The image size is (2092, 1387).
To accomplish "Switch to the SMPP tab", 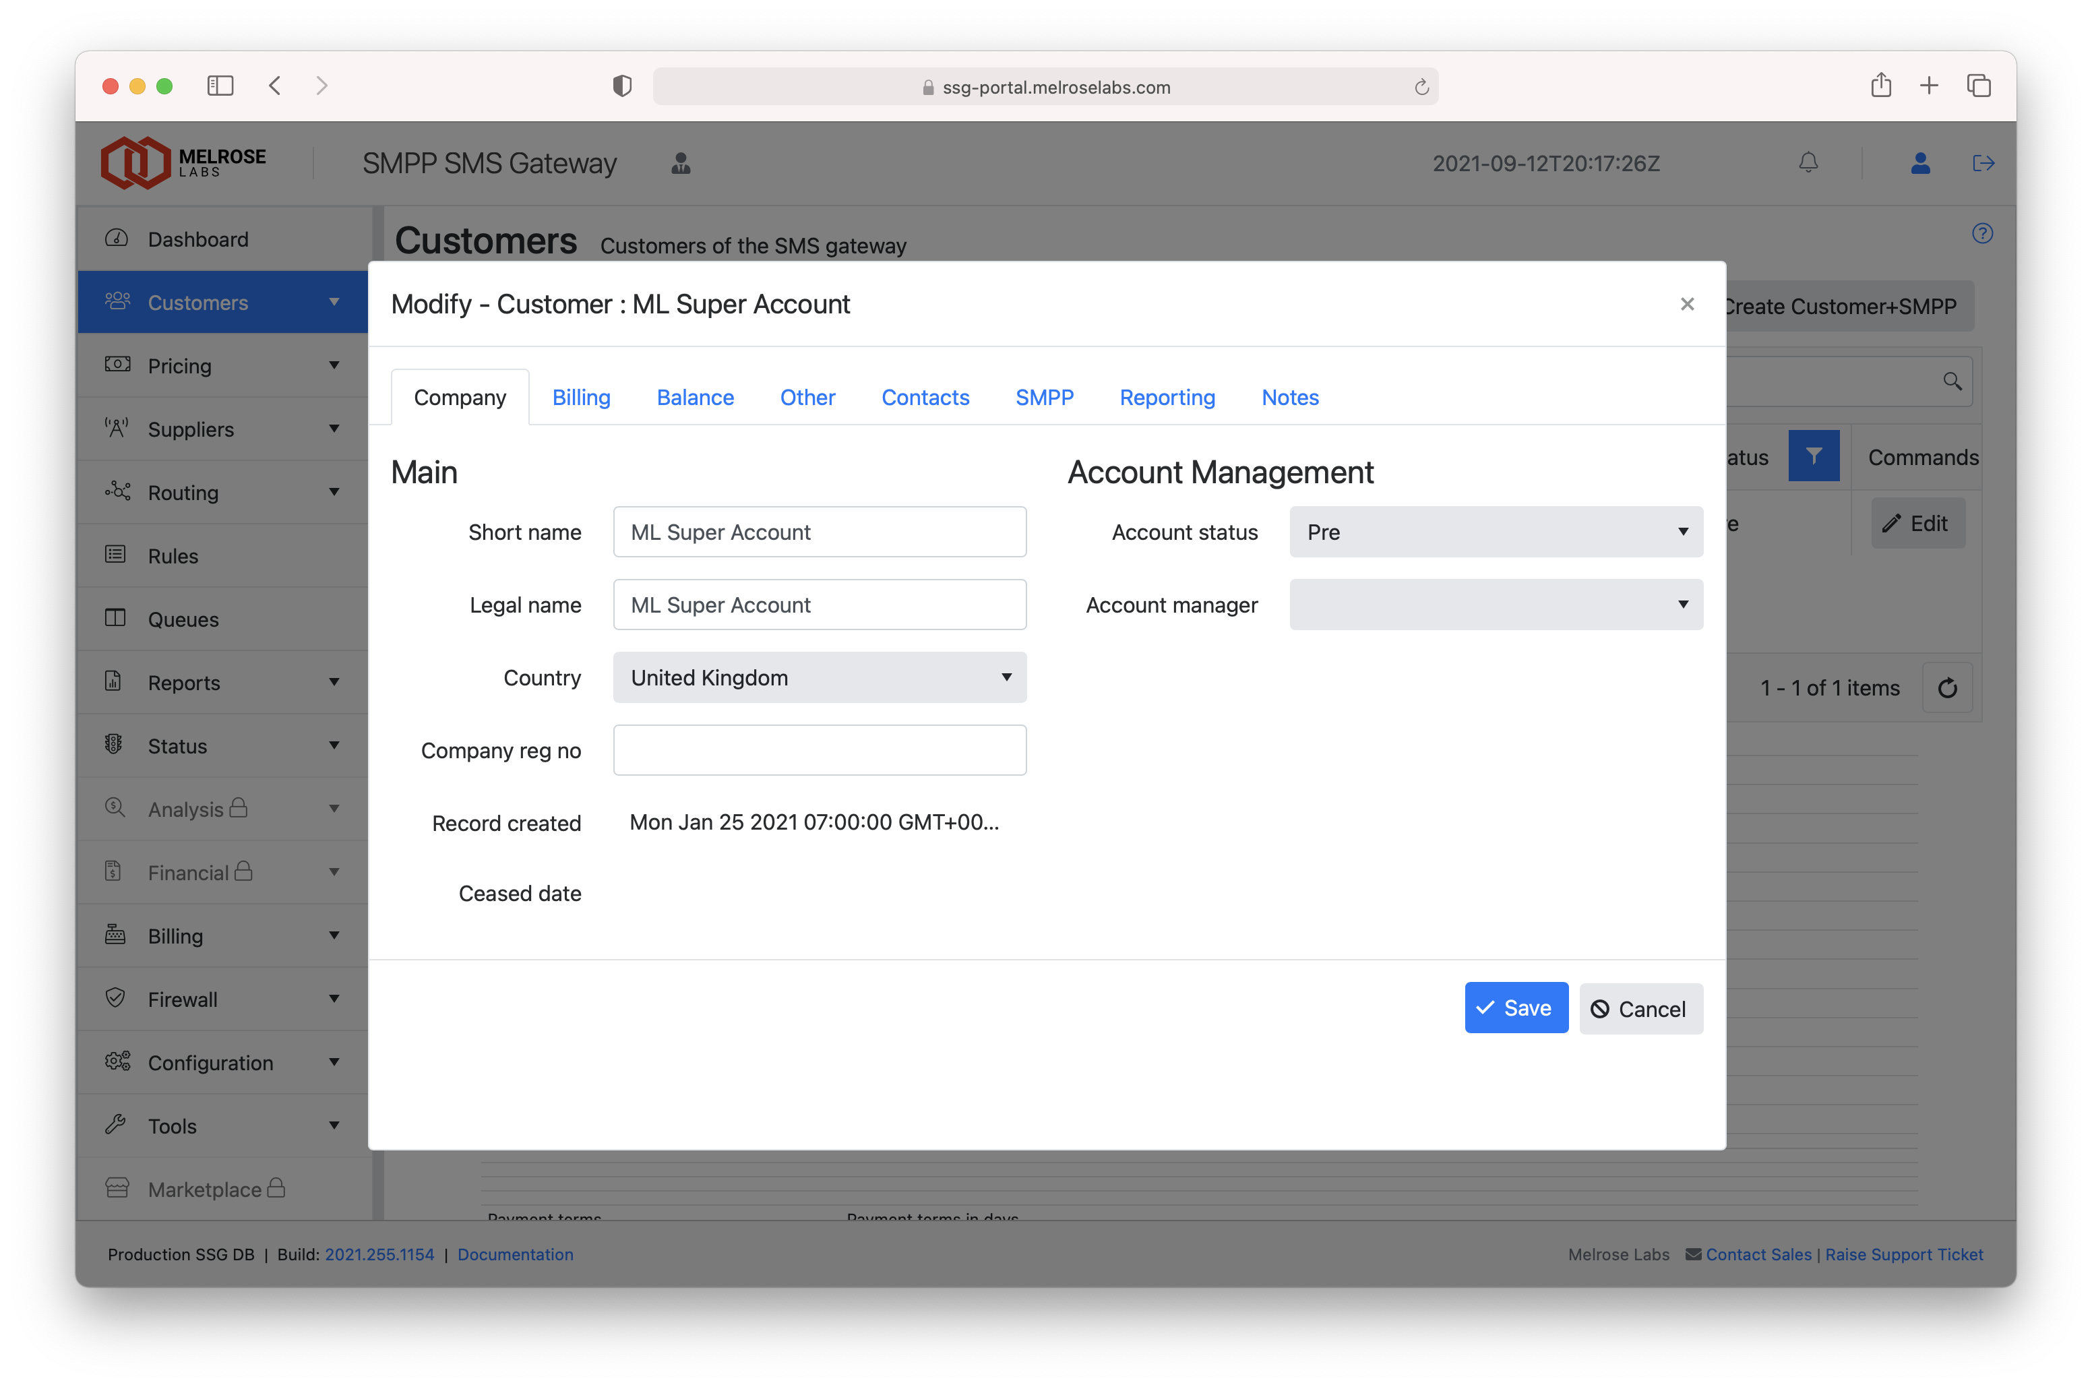I will [1044, 397].
